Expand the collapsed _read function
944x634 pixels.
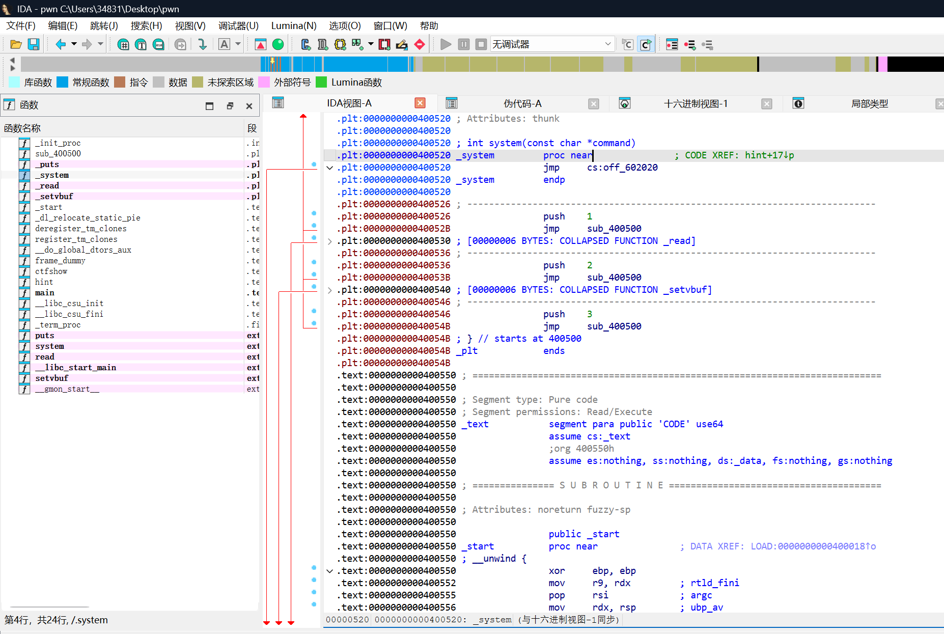click(x=330, y=241)
